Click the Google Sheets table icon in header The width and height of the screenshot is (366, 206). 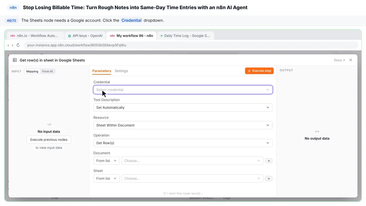[15, 60]
